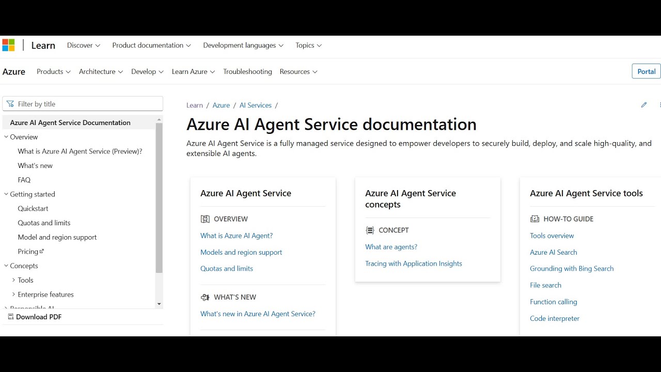Open What is Azure AI Agent? link
The image size is (661, 372).
[x=237, y=236]
